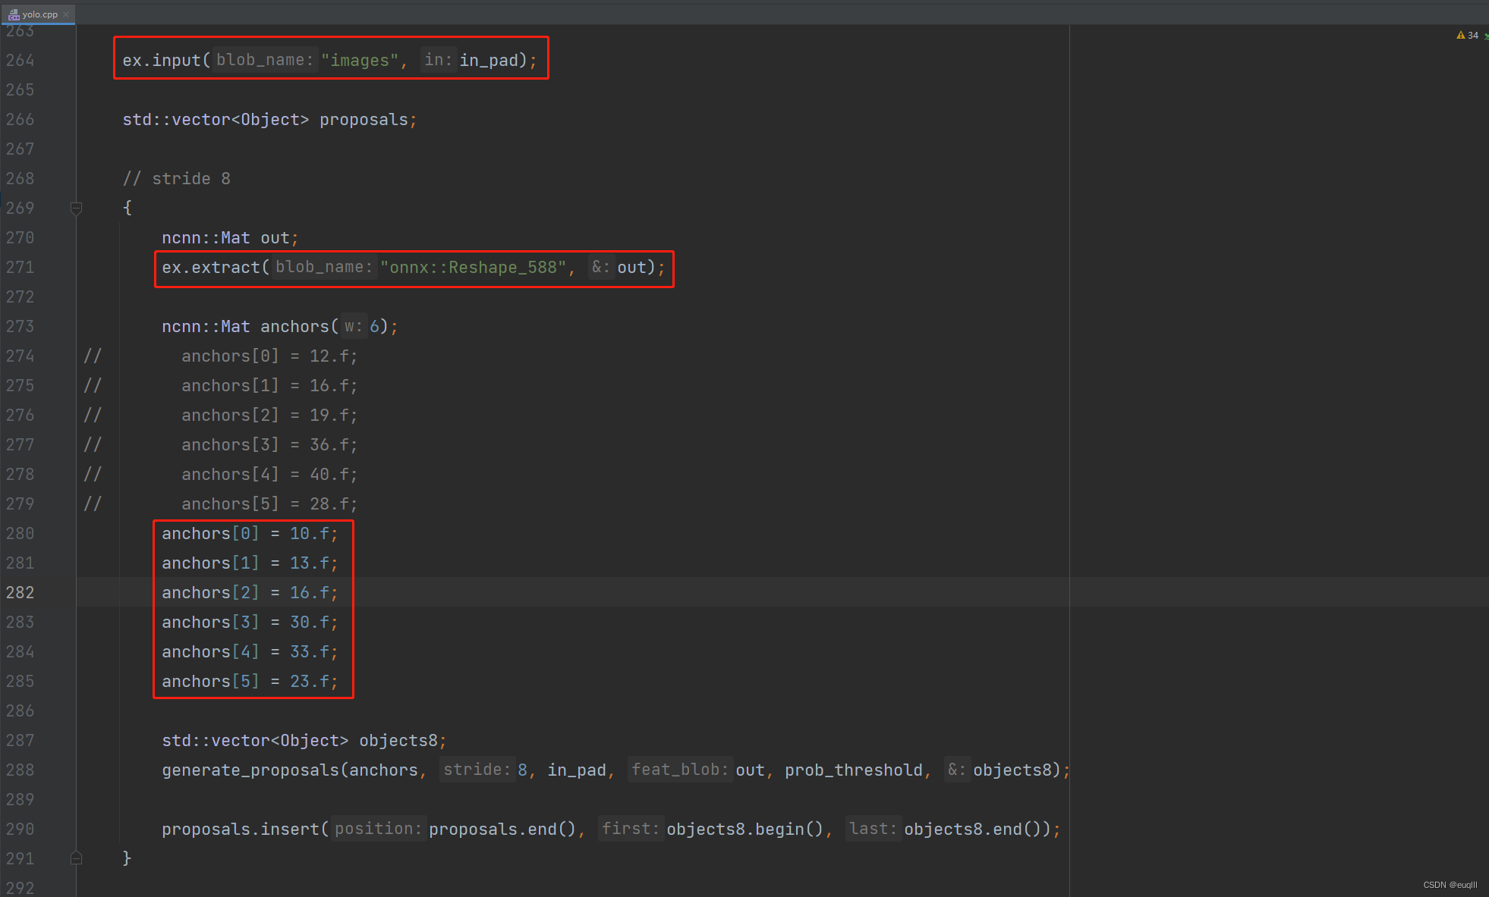Click in_pad argument on line 264

489,60
